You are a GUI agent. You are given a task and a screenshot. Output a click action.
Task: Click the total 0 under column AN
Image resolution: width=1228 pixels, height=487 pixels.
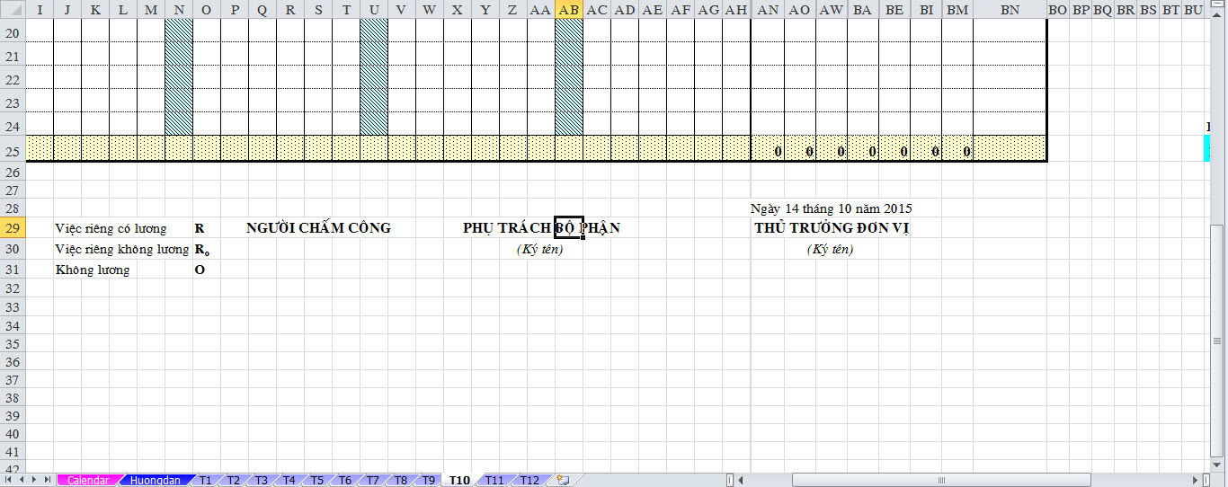point(778,152)
